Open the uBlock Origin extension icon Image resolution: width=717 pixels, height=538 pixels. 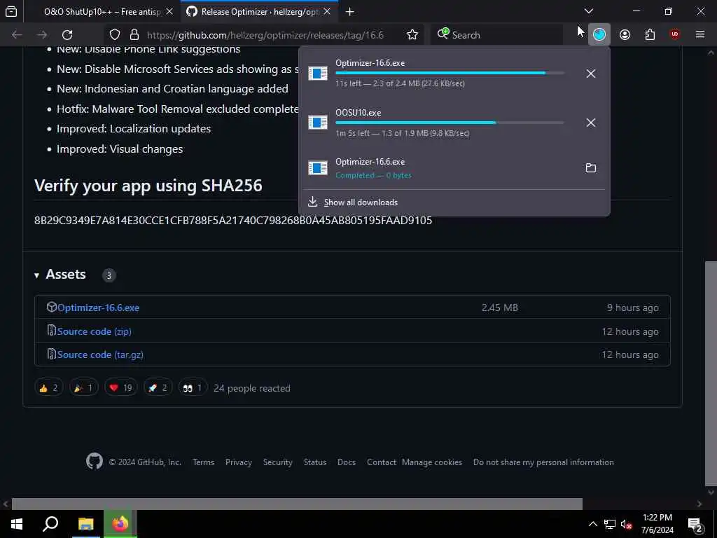tap(675, 34)
